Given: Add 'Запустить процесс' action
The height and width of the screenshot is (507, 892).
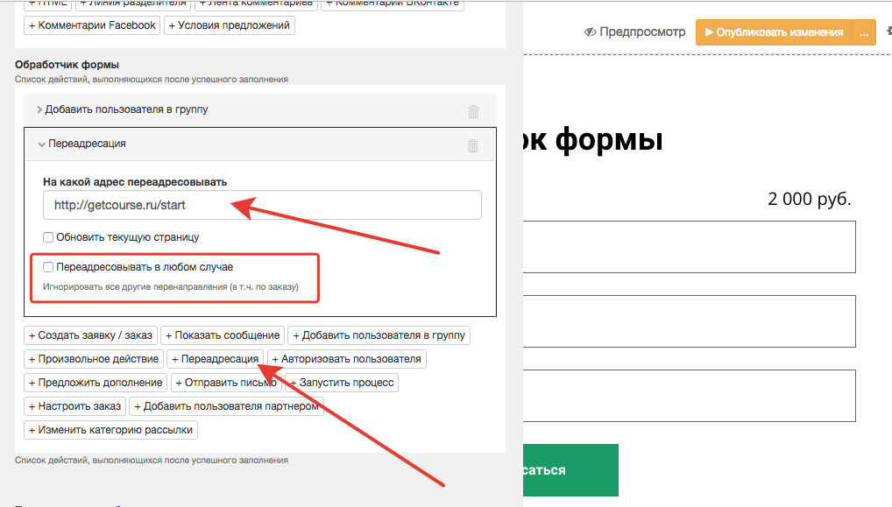Looking at the screenshot, I should click(x=342, y=383).
